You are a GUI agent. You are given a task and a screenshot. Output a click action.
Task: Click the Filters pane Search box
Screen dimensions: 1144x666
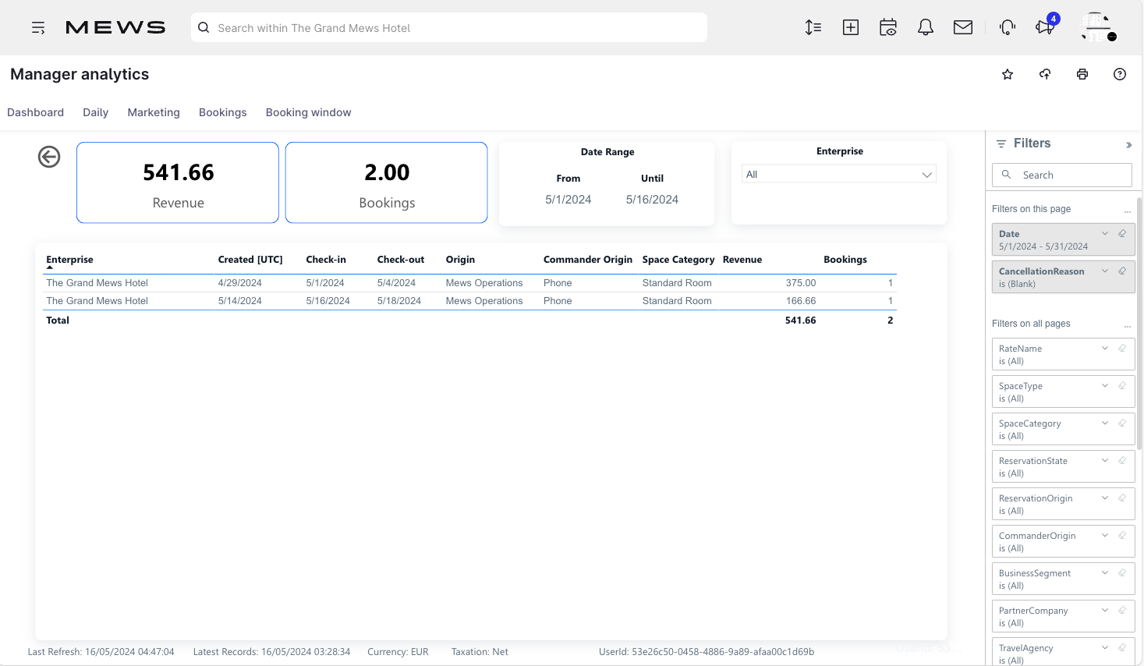[1062, 175]
